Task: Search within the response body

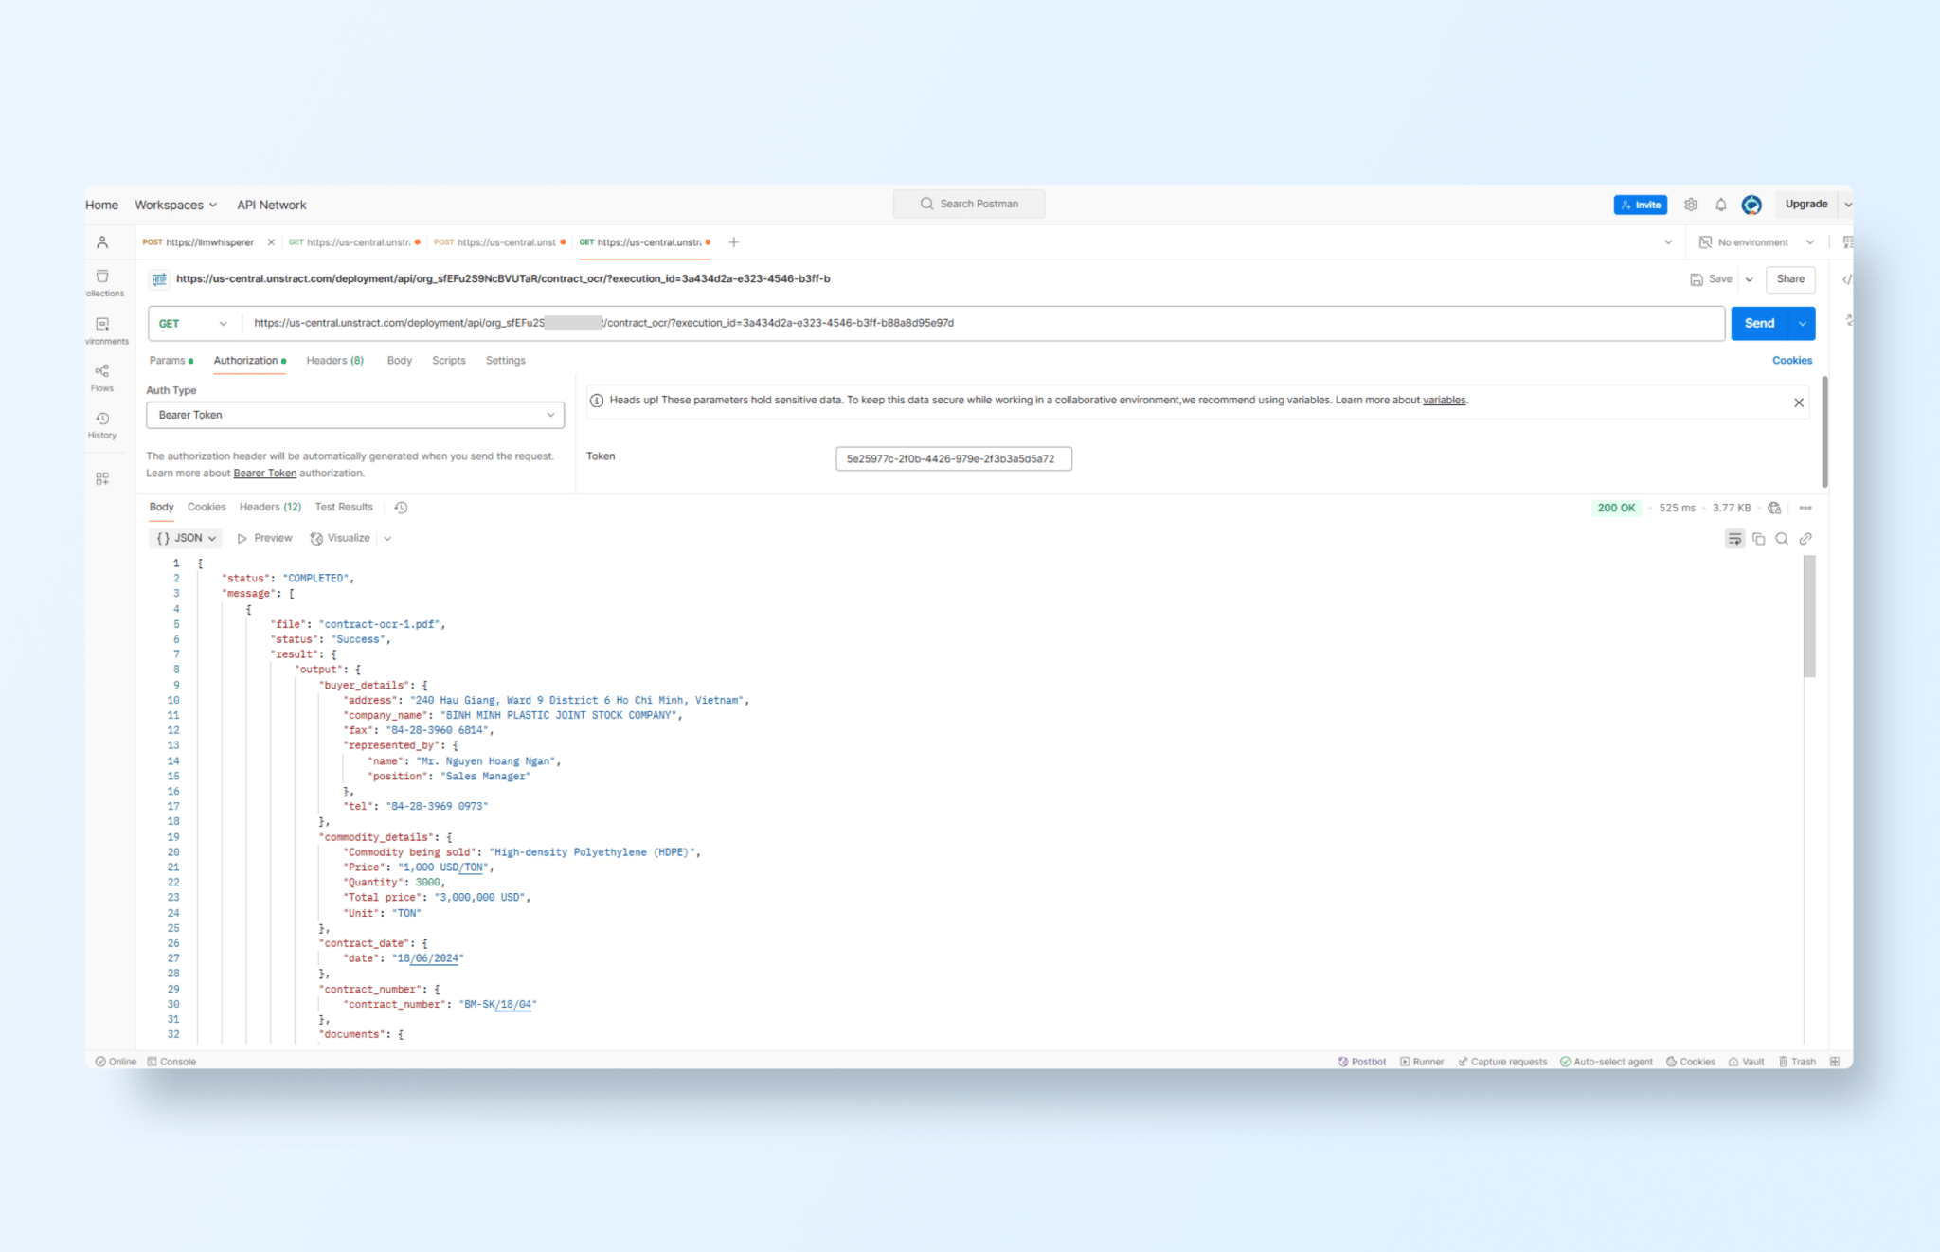Action: click(x=1783, y=538)
